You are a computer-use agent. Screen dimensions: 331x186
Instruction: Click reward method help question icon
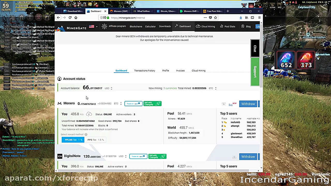[86, 134]
